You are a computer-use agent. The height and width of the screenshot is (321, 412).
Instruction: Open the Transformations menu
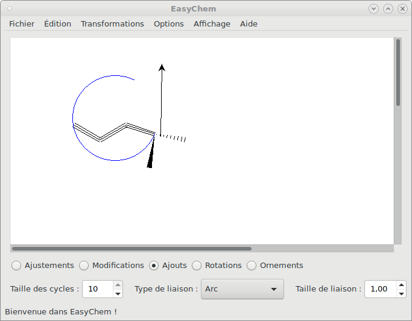point(112,24)
